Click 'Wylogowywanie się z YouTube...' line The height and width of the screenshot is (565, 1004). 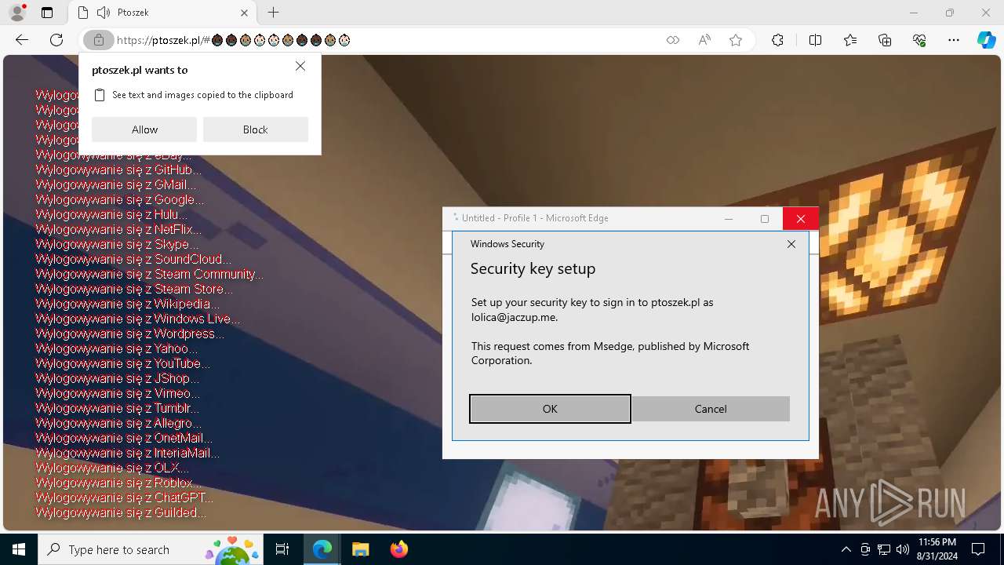click(122, 363)
